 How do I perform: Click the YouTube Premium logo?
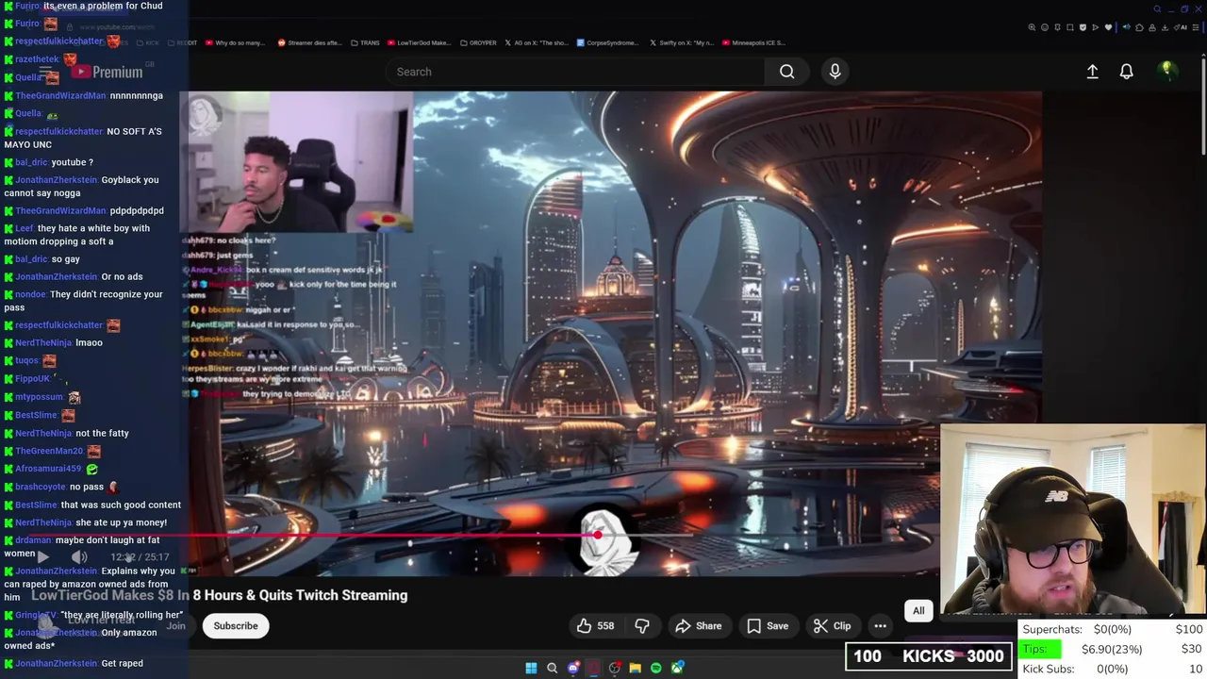tap(108, 72)
